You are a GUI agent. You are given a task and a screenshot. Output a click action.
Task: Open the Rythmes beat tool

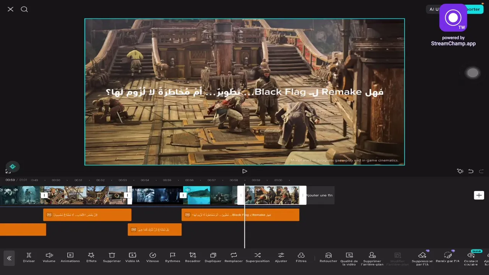click(173, 257)
